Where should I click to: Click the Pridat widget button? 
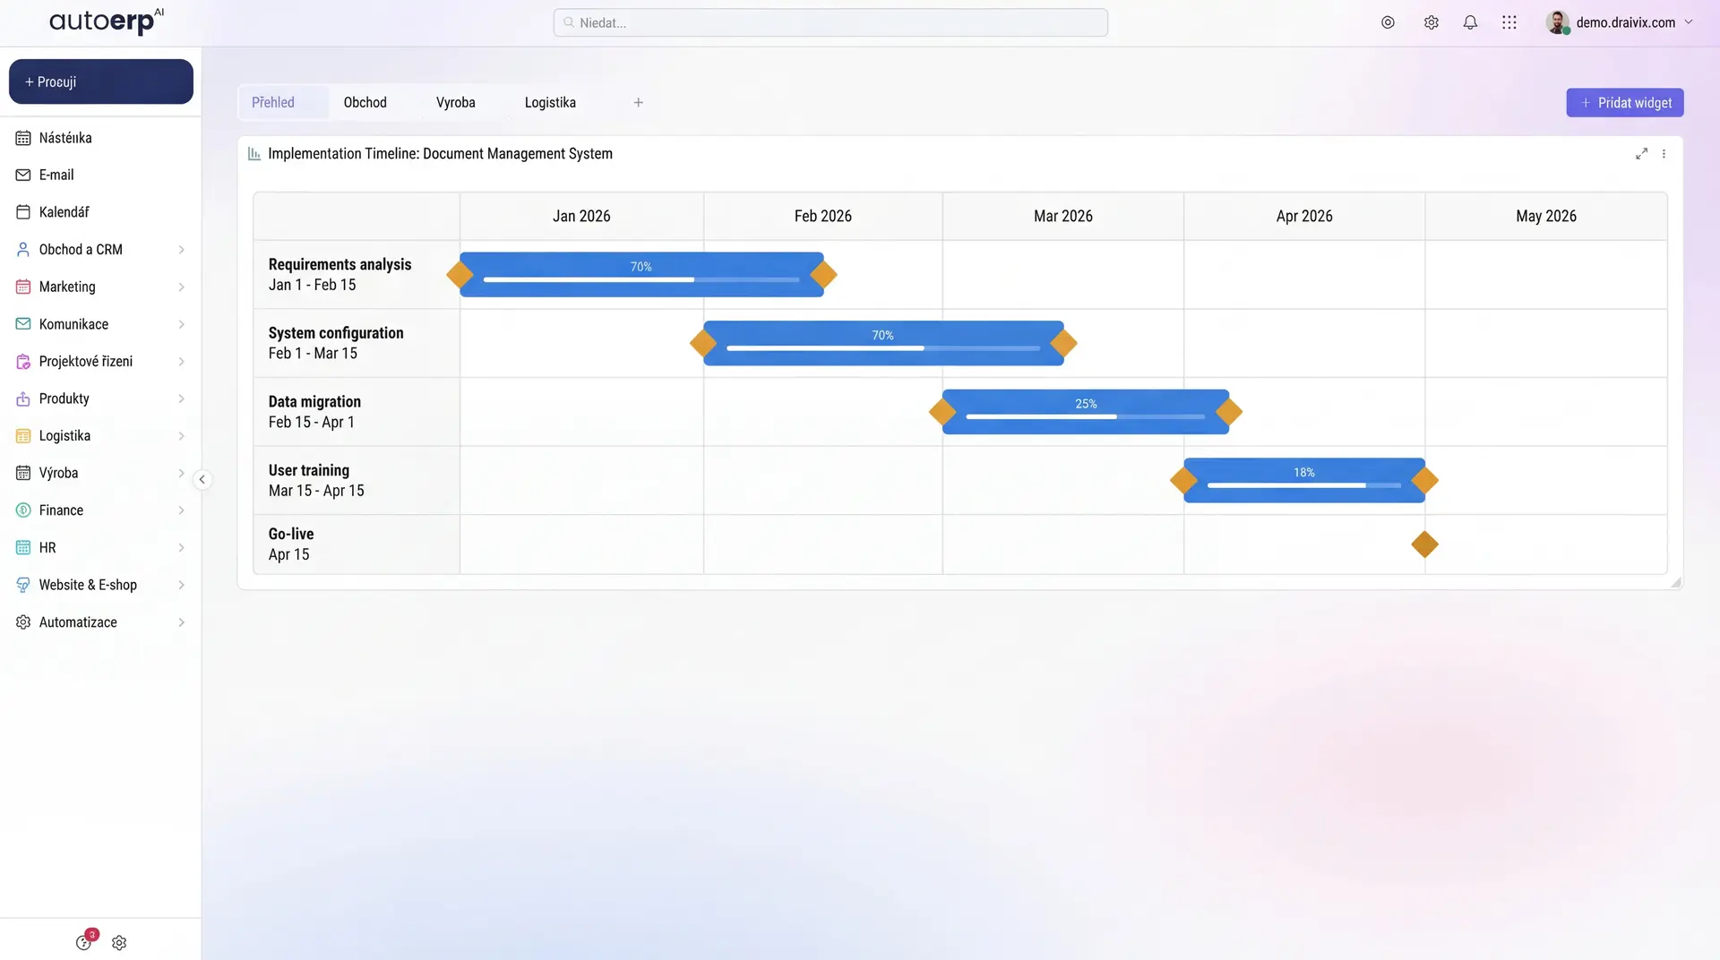coord(1624,102)
